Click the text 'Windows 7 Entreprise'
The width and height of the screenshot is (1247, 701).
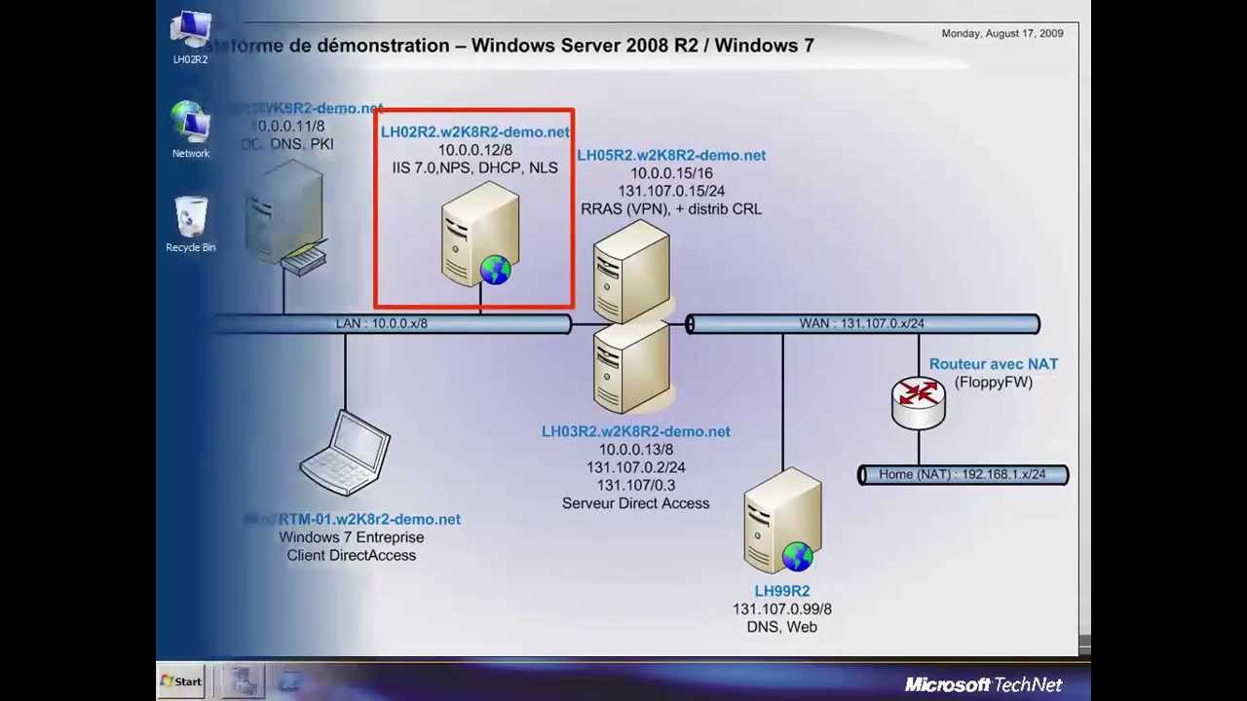(x=352, y=537)
